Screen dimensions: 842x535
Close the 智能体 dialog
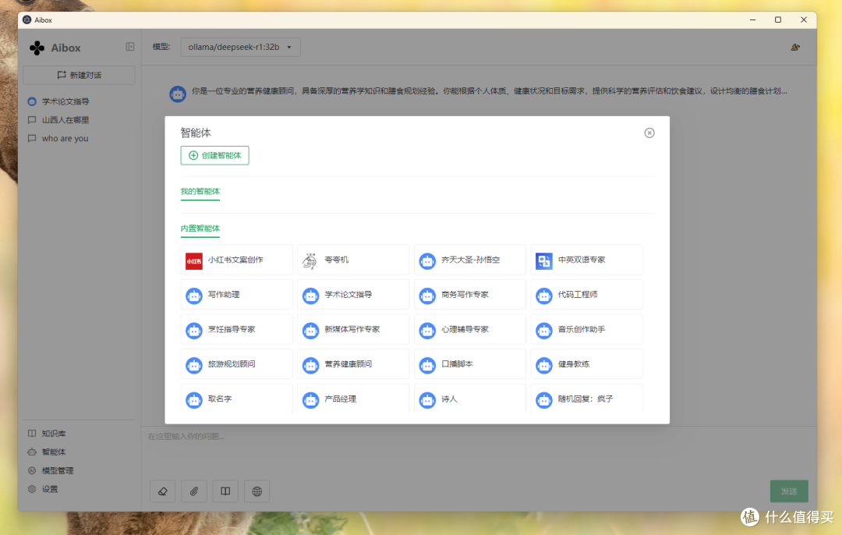click(x=649, y=133)
